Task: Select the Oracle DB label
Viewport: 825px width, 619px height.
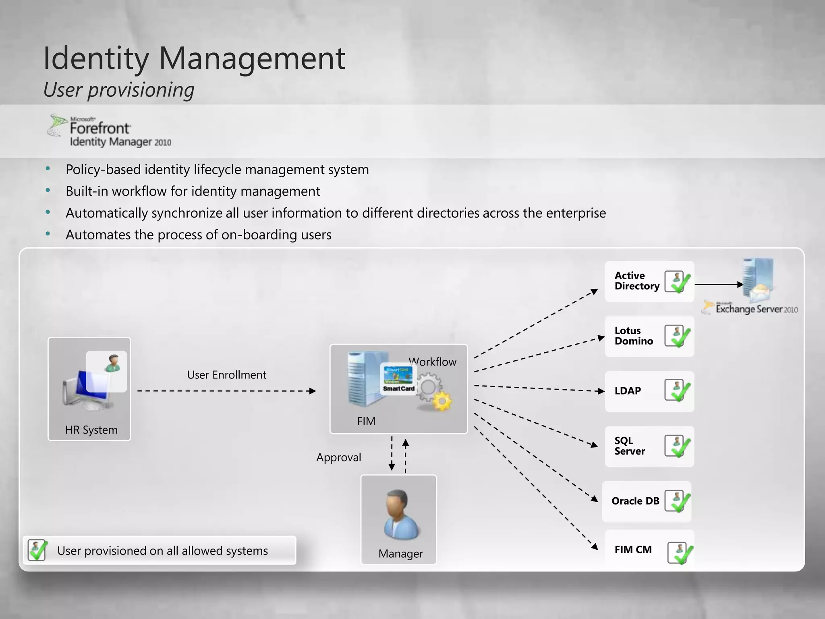Action: coord(635,501)
